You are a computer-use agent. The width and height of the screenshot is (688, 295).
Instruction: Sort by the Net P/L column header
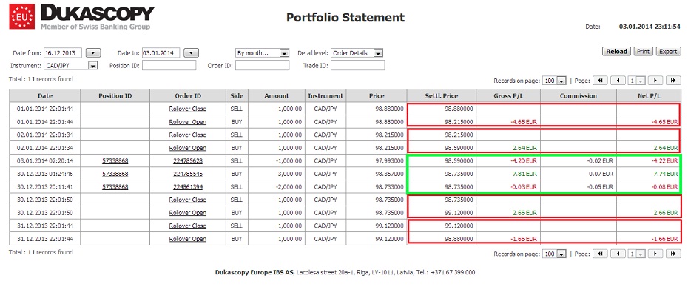tap(649, 96)
